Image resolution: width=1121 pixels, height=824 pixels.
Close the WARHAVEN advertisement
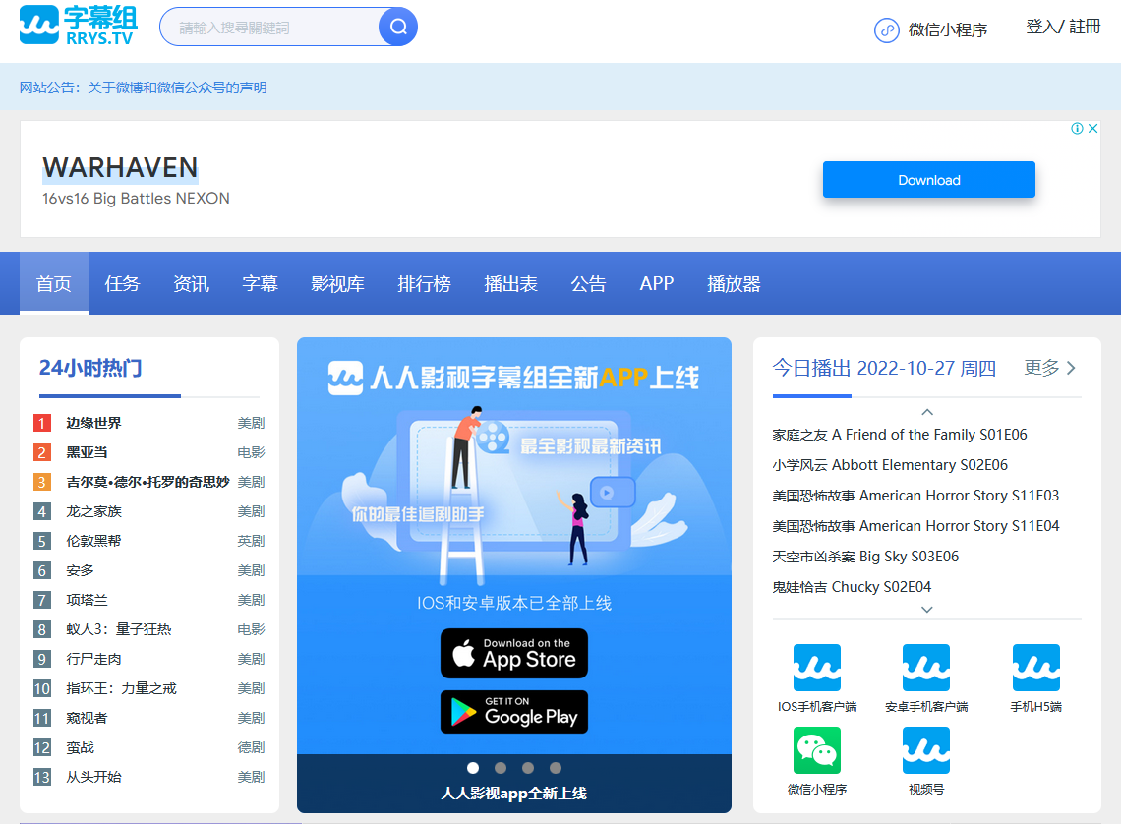coord(1093,129)
